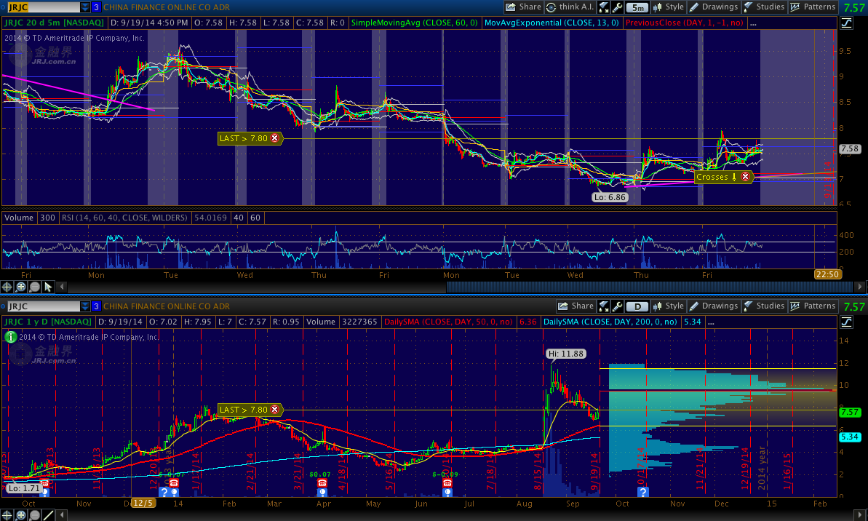The width and height of the screenshot is (868, 521).
Task: Toggle the top chart's scale curve button
Action: pos(847,23)
